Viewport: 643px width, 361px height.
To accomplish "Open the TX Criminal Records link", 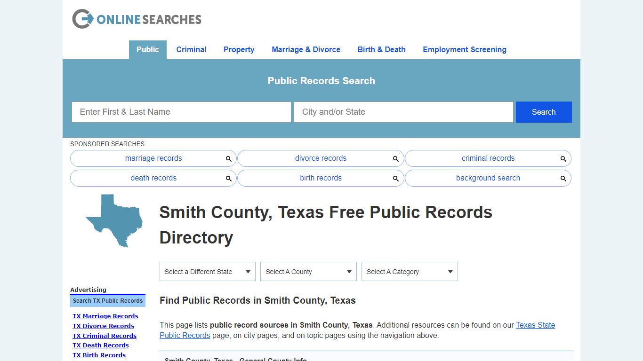I will tap(104, 336).
